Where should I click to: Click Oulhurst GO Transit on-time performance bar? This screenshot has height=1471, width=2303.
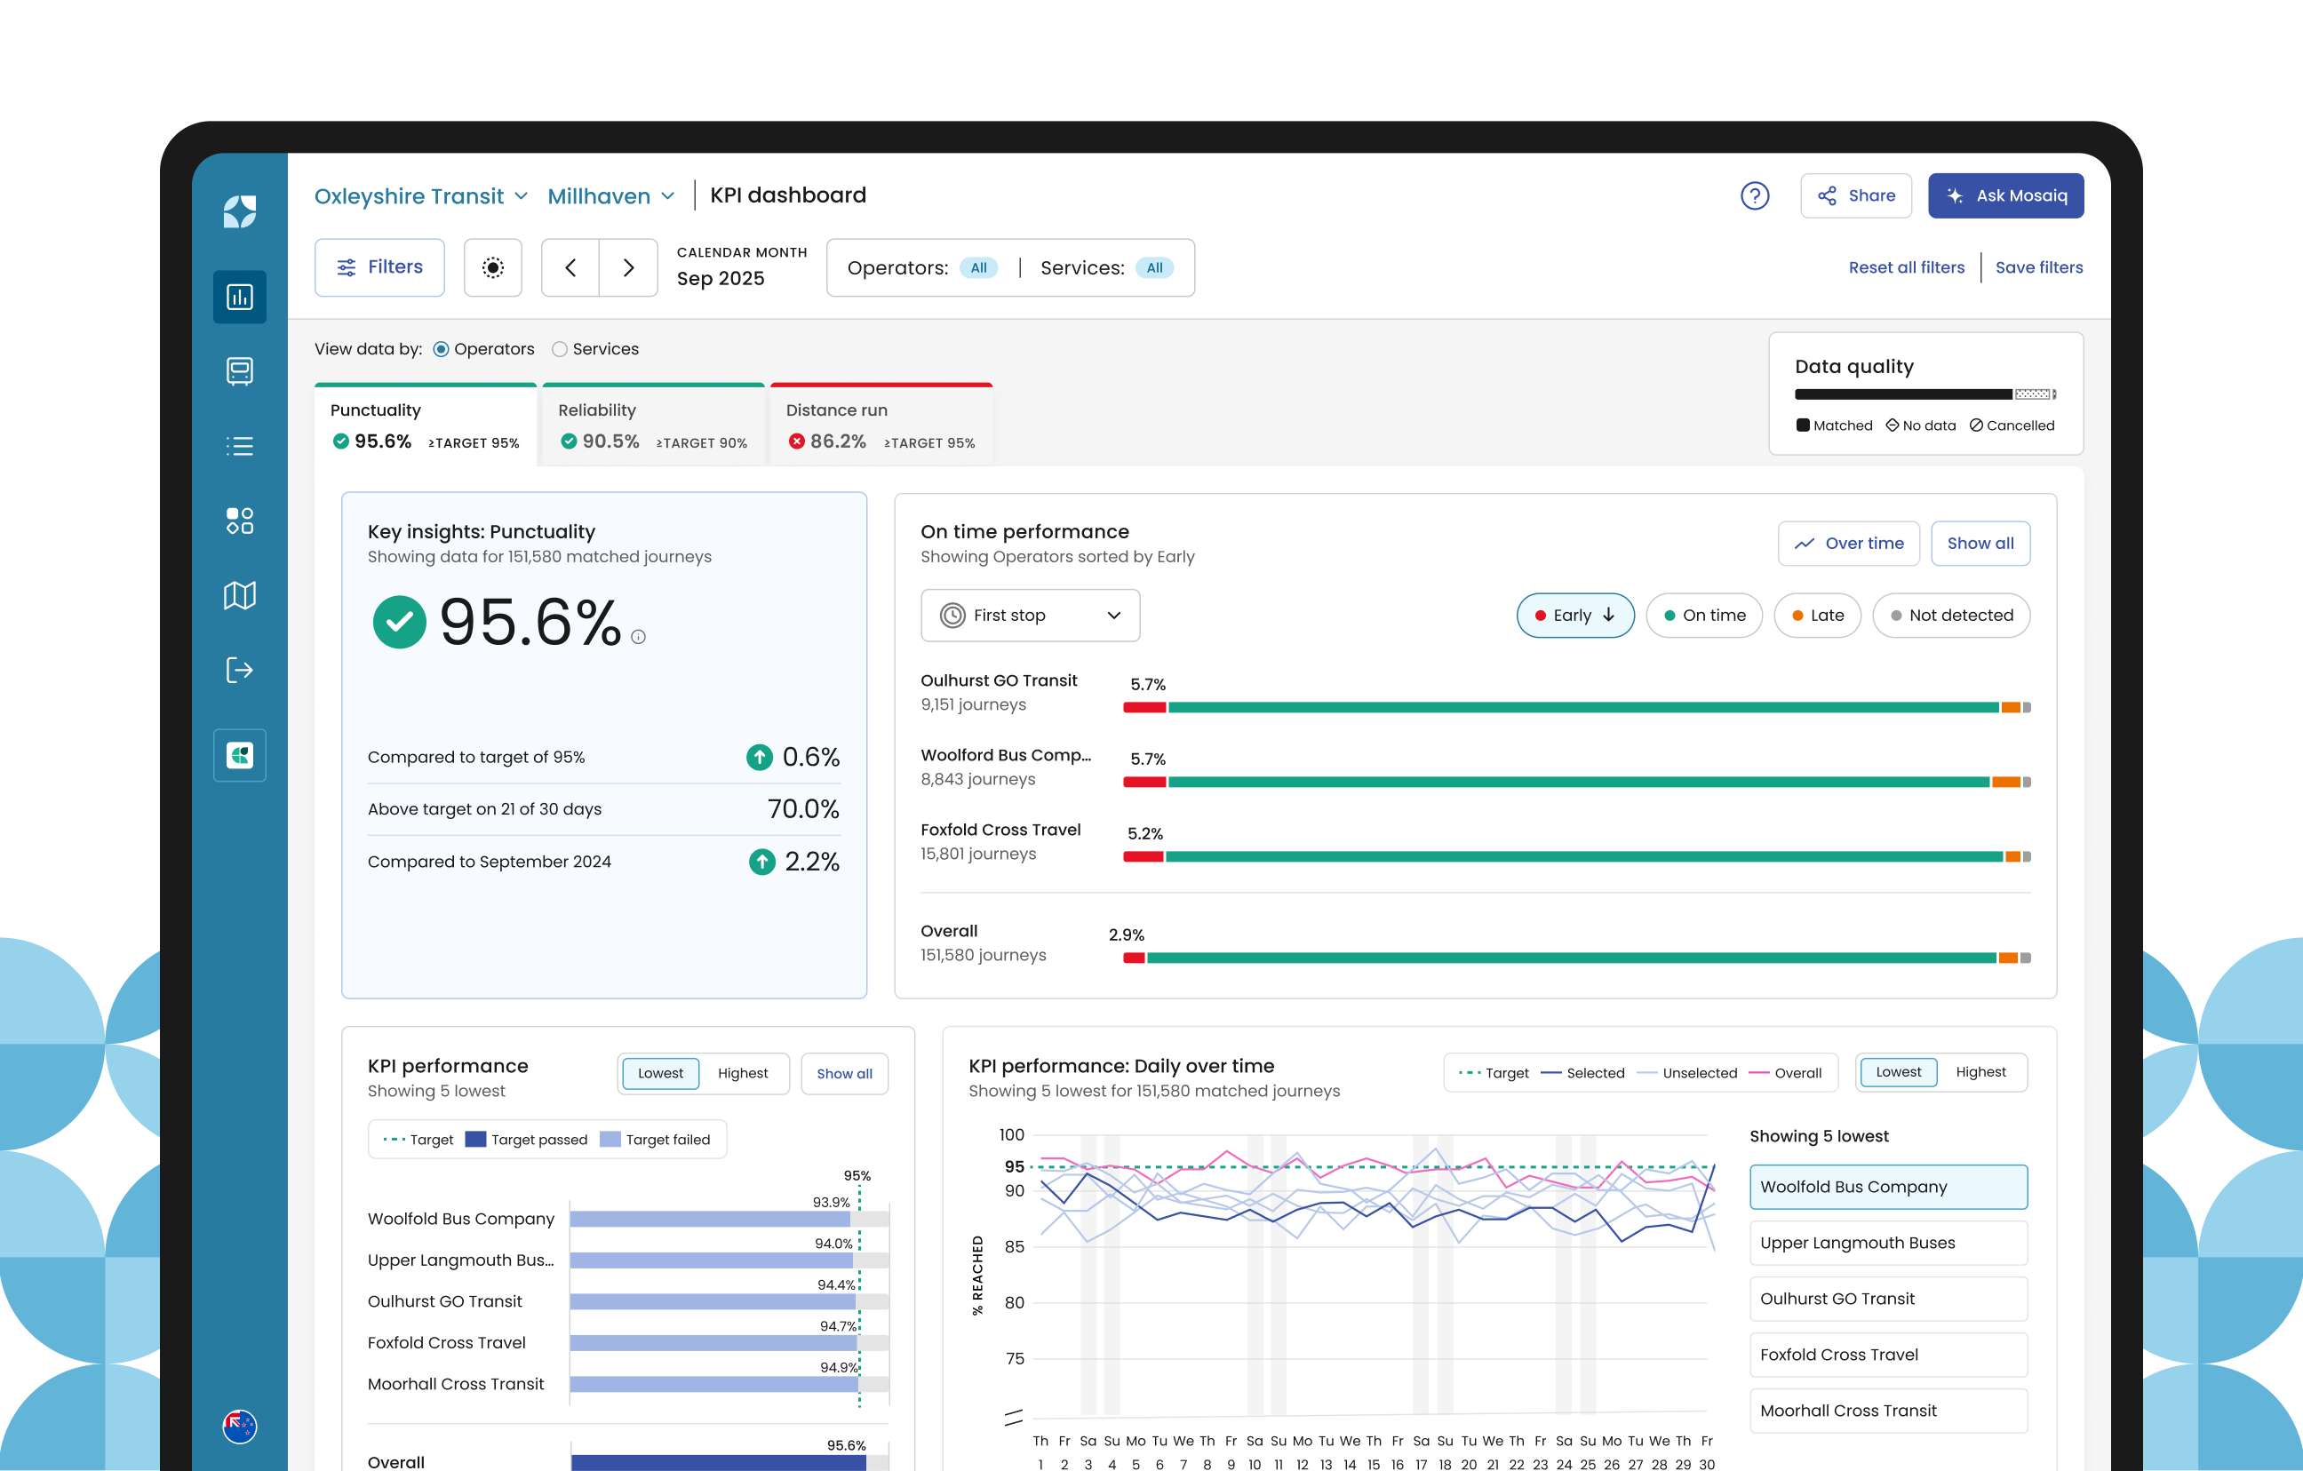1577,708
